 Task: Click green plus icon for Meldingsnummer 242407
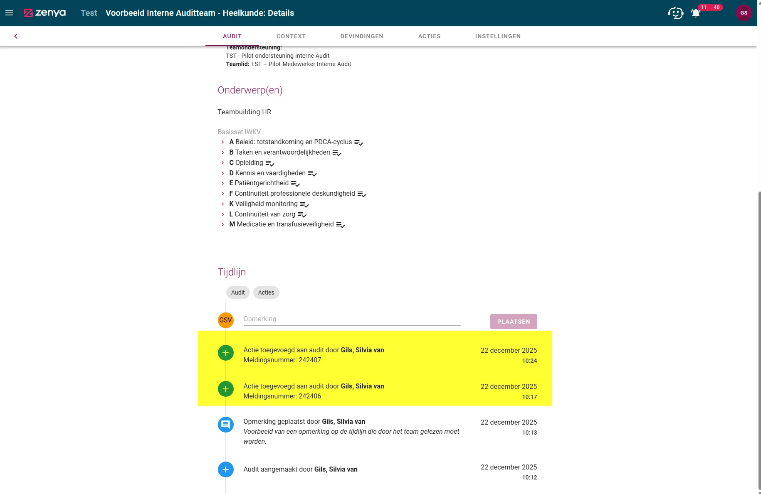pyautogui.click(x=226, y=353)
